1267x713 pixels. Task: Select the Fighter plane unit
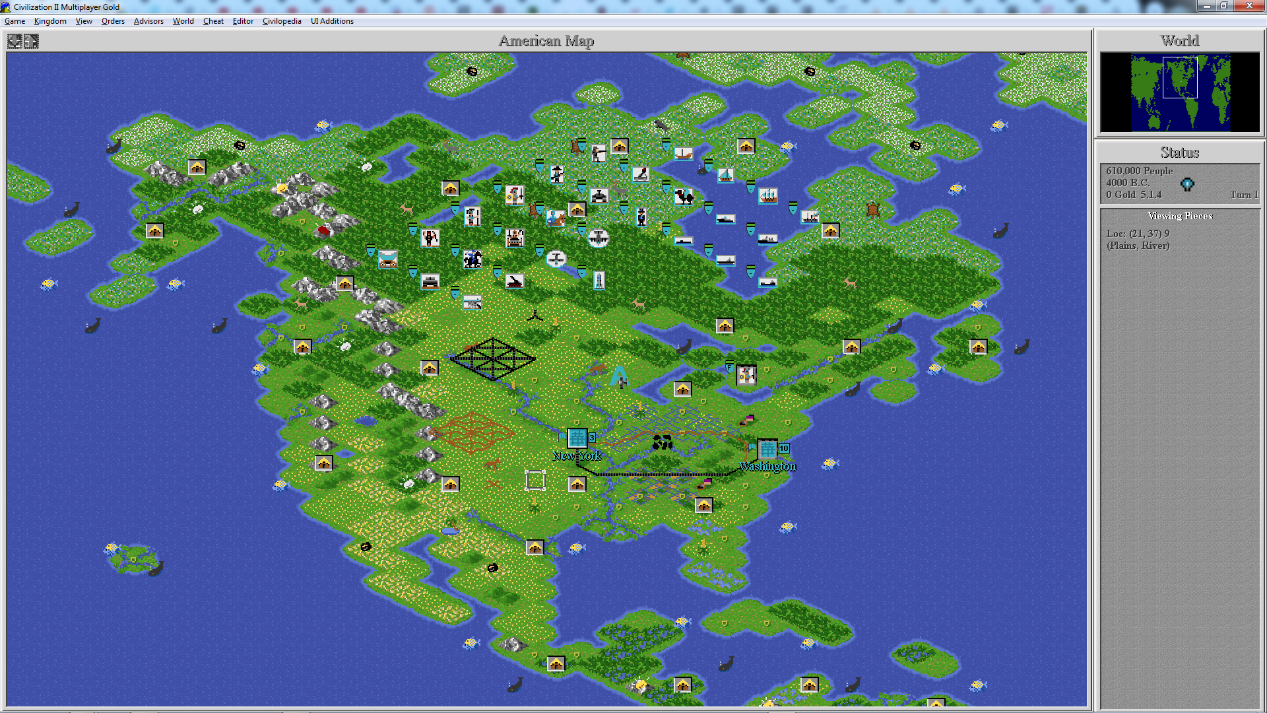(556, 259)
